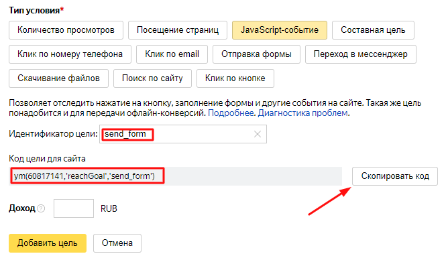Choose Клик по номеру телефона option
This screenshot has width=446, height=260.
[x=70, y=54]
